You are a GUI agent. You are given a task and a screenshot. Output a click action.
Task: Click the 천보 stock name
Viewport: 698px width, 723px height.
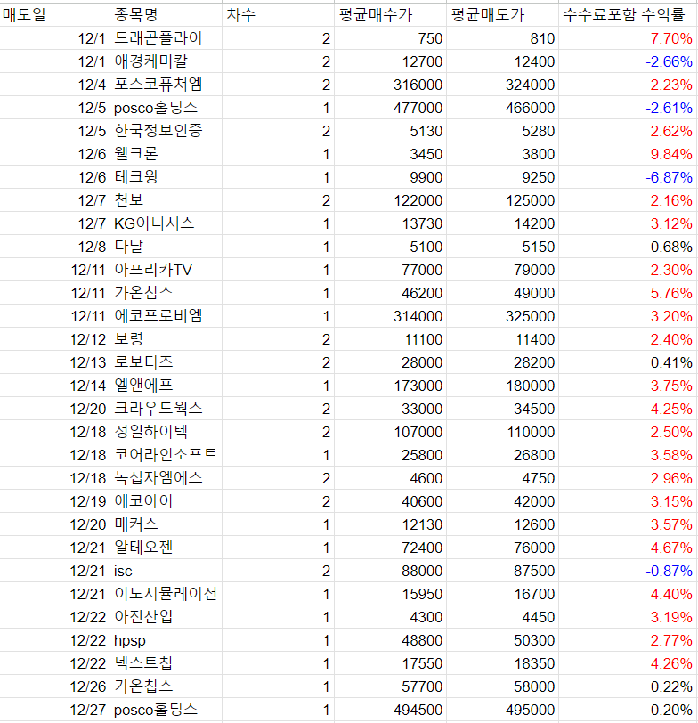pos(166,200)
